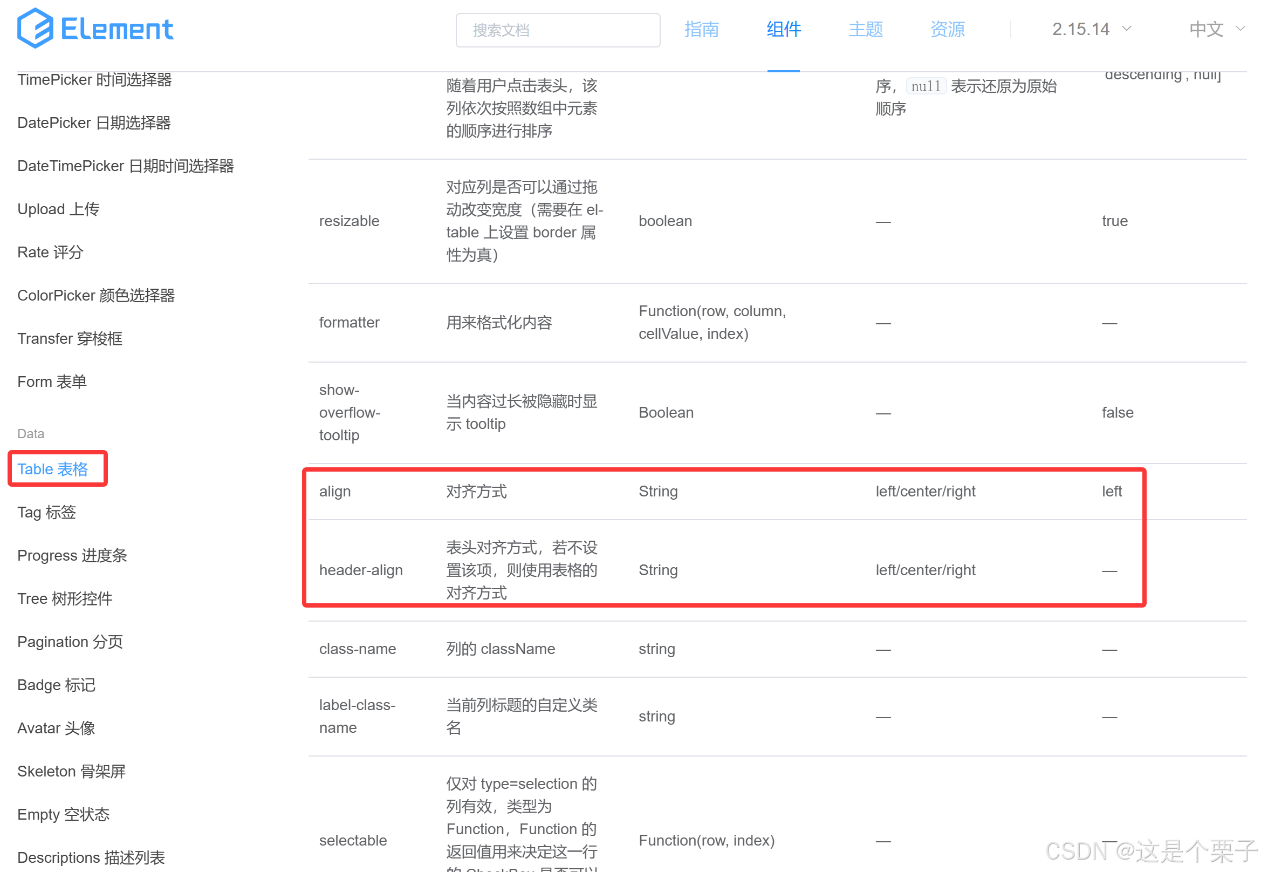Open the 指南 nav tab
This screenshot has height=872, width=1261.
[701, 30]
